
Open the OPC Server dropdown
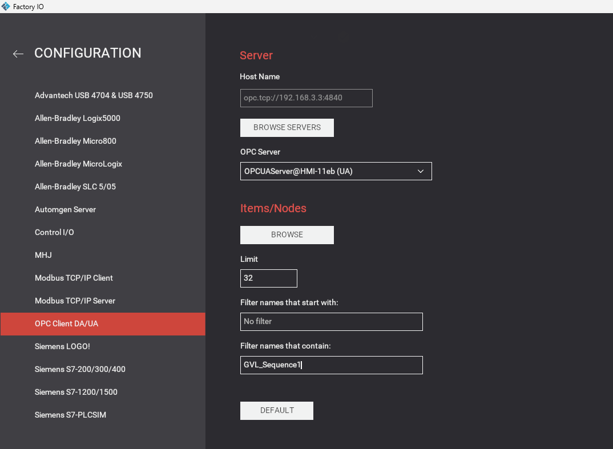pos(336,171)
